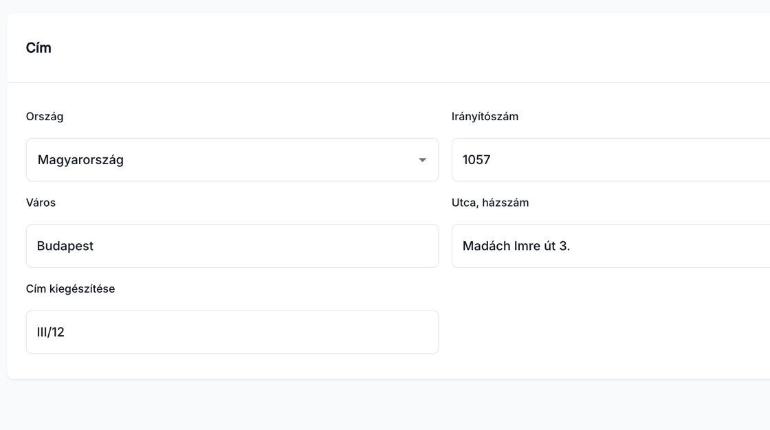Click the blank page background below the card
770x430 pixels.
point(385,407)
